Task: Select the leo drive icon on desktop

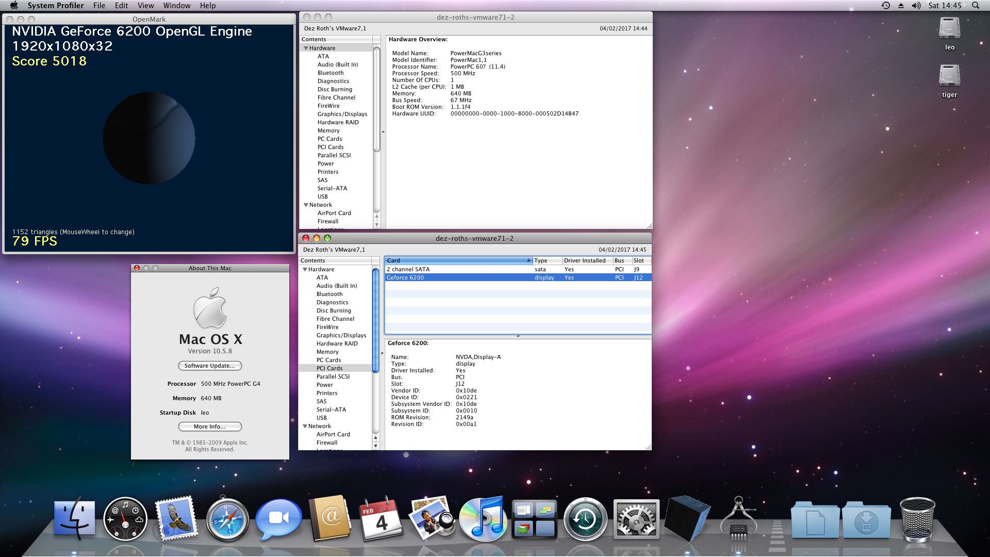Action: pos(949,28)
